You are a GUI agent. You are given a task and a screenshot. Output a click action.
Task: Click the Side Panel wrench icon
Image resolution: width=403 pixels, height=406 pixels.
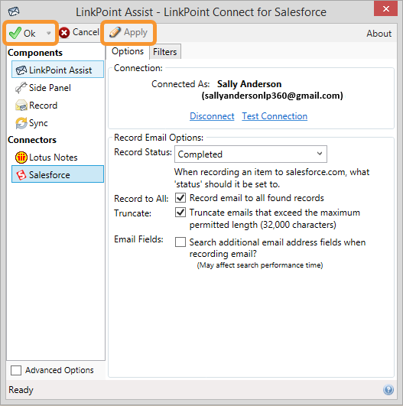click(x=21, y=88)
